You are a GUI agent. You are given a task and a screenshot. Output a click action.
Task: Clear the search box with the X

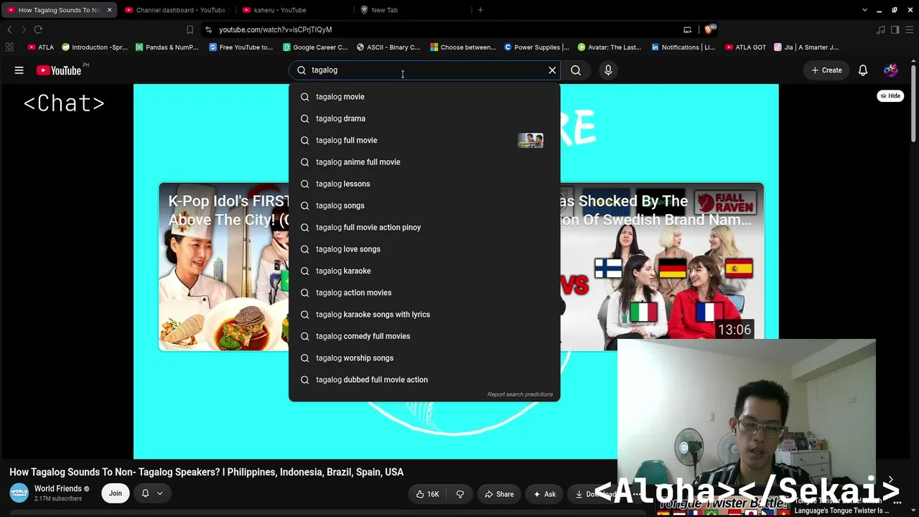click(x=552, y=70)
